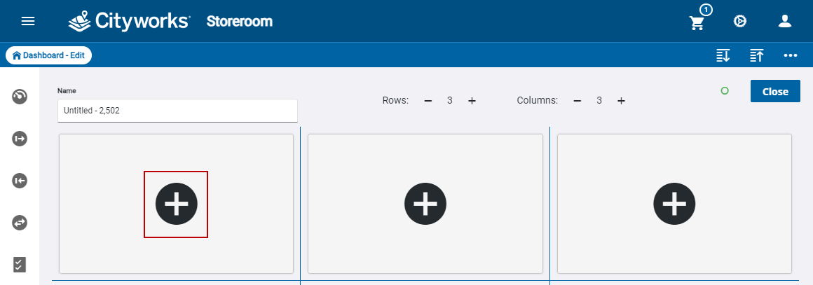This screenshot has width=813, height=285.
Task: Click the sort ascending toolbar icon
Action: click(757, 55)
